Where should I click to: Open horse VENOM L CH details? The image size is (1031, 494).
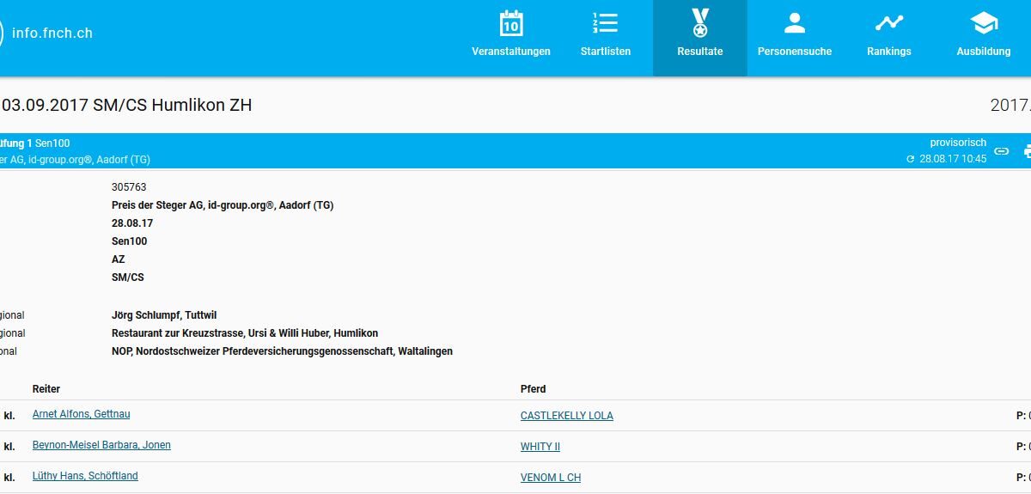click(x=550, y=478)
